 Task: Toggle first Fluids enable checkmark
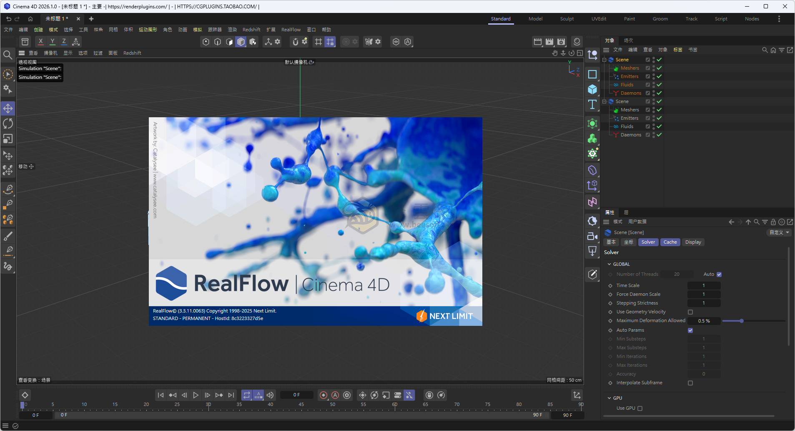coord(659,85)
